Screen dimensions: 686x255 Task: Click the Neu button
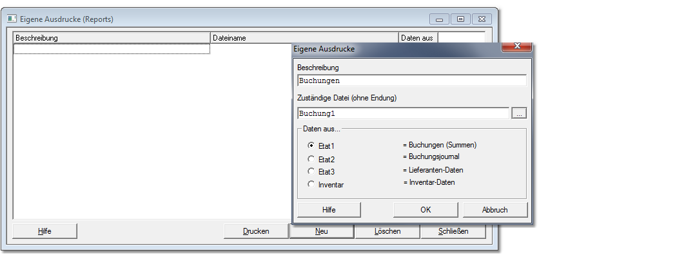coord(322,231)
